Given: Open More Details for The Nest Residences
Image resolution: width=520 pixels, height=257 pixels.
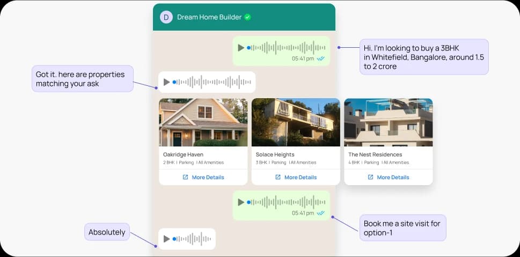Looking at the screenshot, I should [393, 178].
